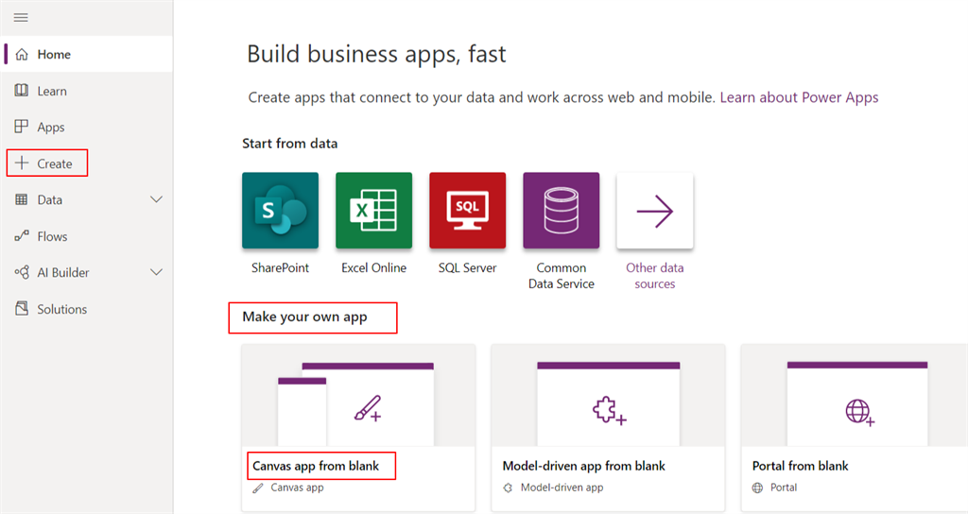Image resolution: width=968 pixels, height=514 pixels.
Task: Open the Common Data Service icon
Action: pos(561,211)
